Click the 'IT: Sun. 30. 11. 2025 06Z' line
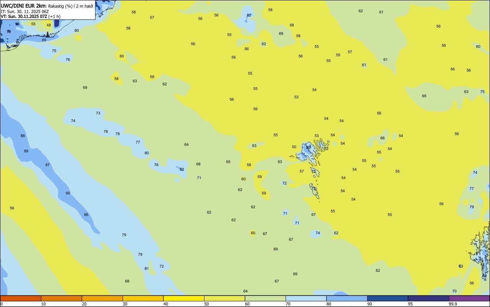The height and width of the screenshot is (307, 490). click(25, 11)
